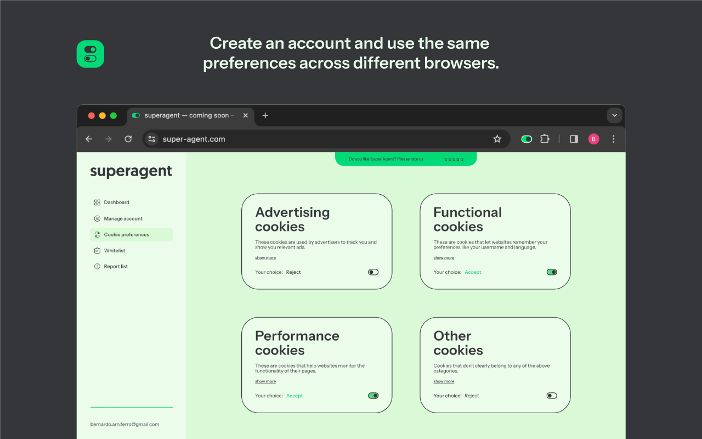The width and height of the screenshot is (702, 439).
Task: Open the browser window chevron dropdown
Action: pos(614,115)
